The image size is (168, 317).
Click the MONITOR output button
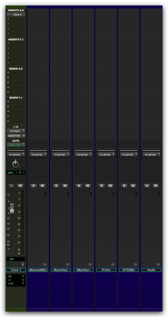[x=14, y=136]
